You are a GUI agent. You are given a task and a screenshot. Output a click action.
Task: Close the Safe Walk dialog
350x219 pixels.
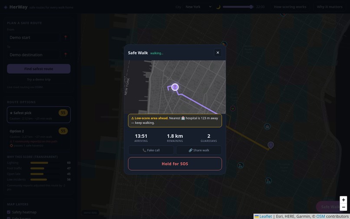click(218, 53)
